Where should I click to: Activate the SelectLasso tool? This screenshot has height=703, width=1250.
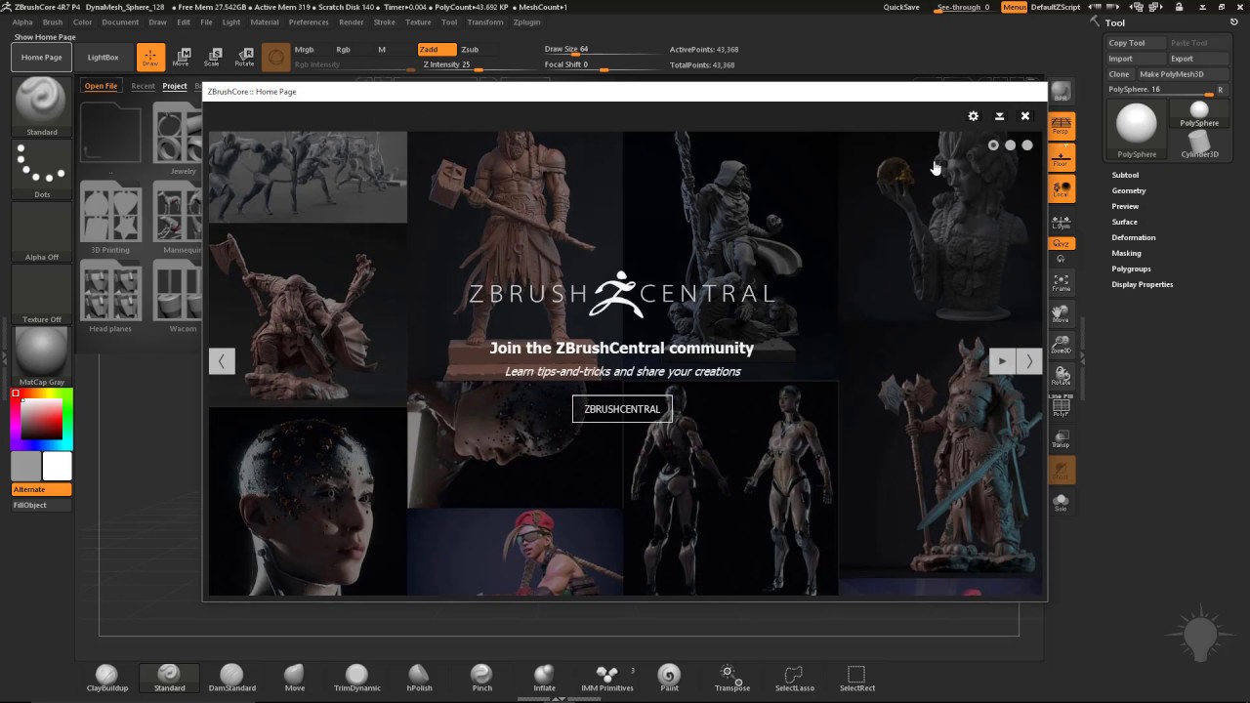click(x=794, y=676)
